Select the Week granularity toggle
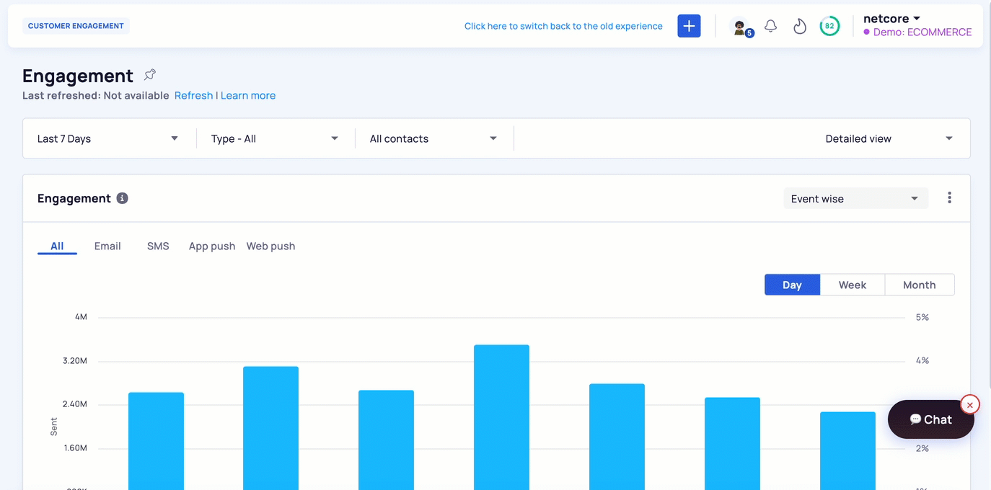 coord(853,285)
